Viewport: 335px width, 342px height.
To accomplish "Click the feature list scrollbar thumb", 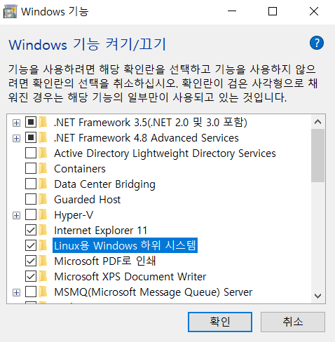I will [317, 156].
